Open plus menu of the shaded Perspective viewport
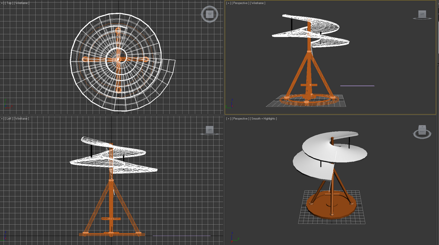The height and width of the screenshot is (245, 439). click(229, 119)
